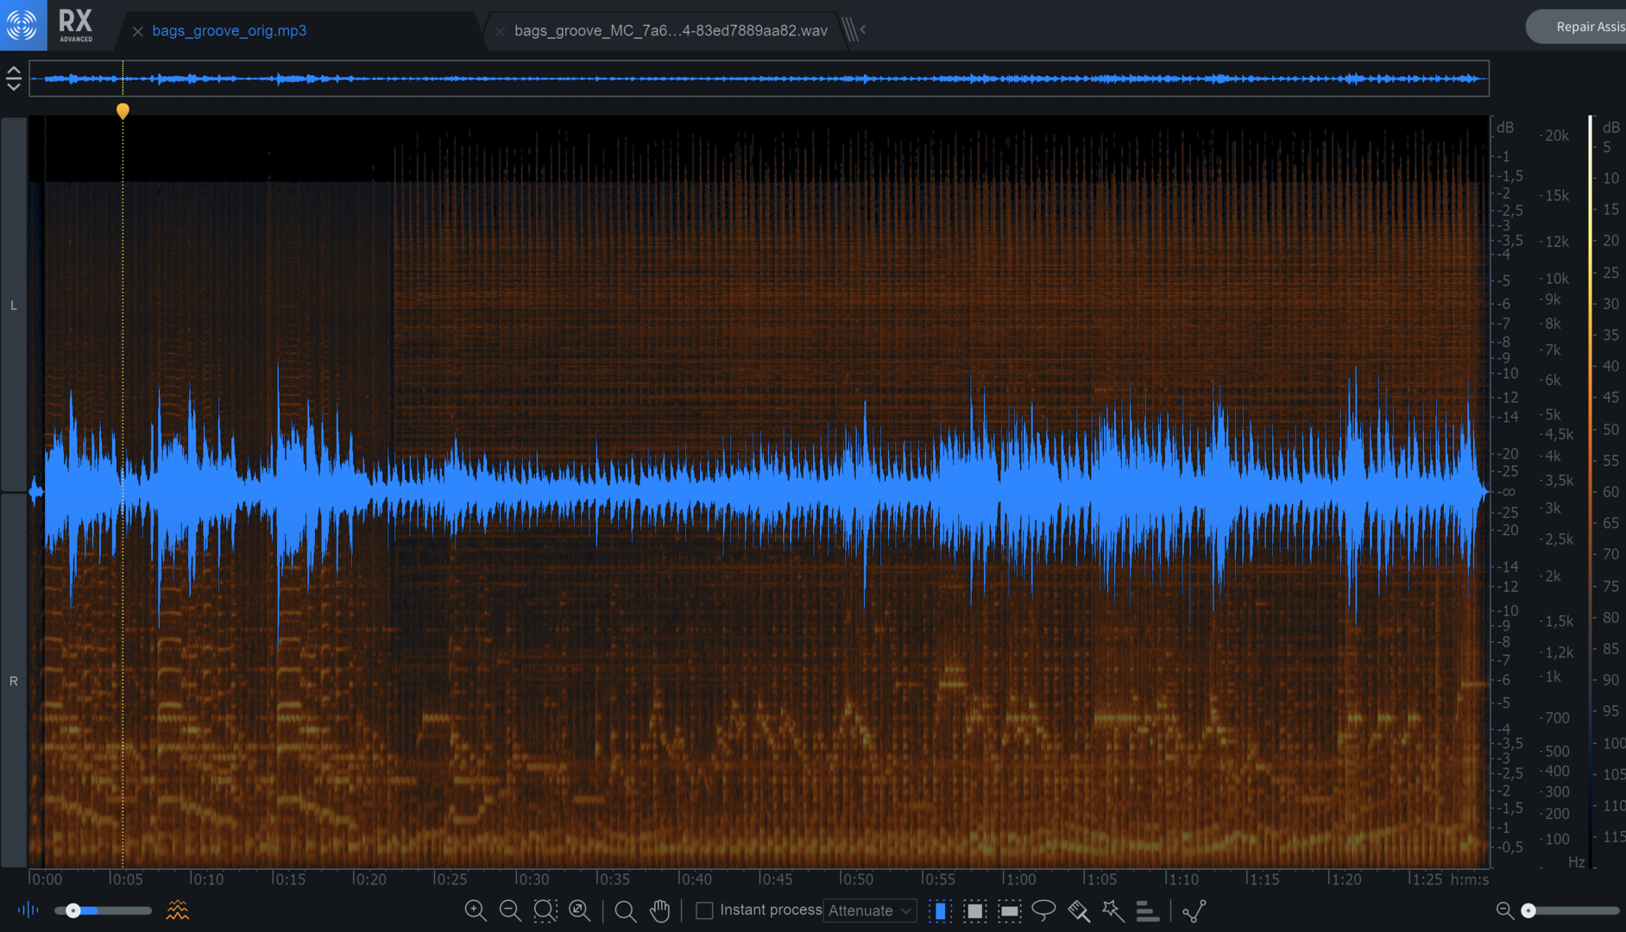The width and height of the screenshot is (1626, 932).
Task: Click the 1:00 mark on the timeline
Action: (1020, 879)
